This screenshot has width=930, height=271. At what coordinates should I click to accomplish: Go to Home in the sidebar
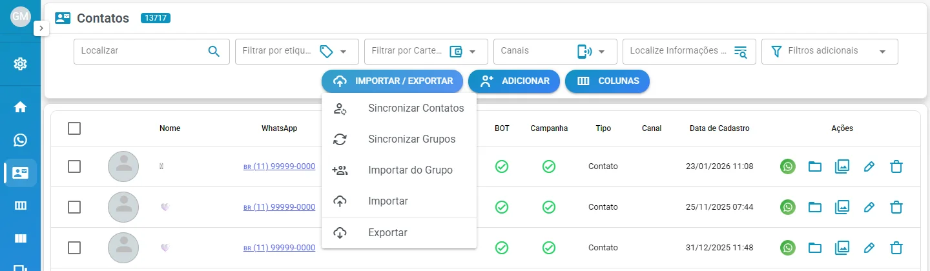[x=20, y=107]
